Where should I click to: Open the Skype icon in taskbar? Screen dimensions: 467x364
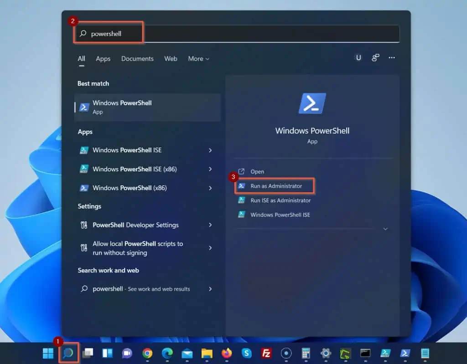pos(247,353)
